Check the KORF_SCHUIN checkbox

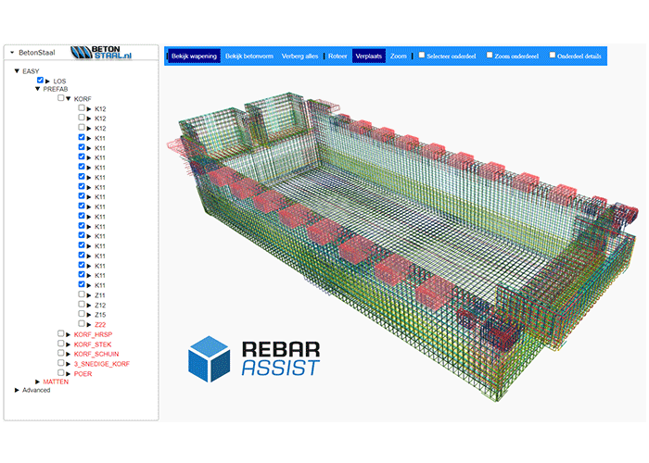[x=61, y=353]
